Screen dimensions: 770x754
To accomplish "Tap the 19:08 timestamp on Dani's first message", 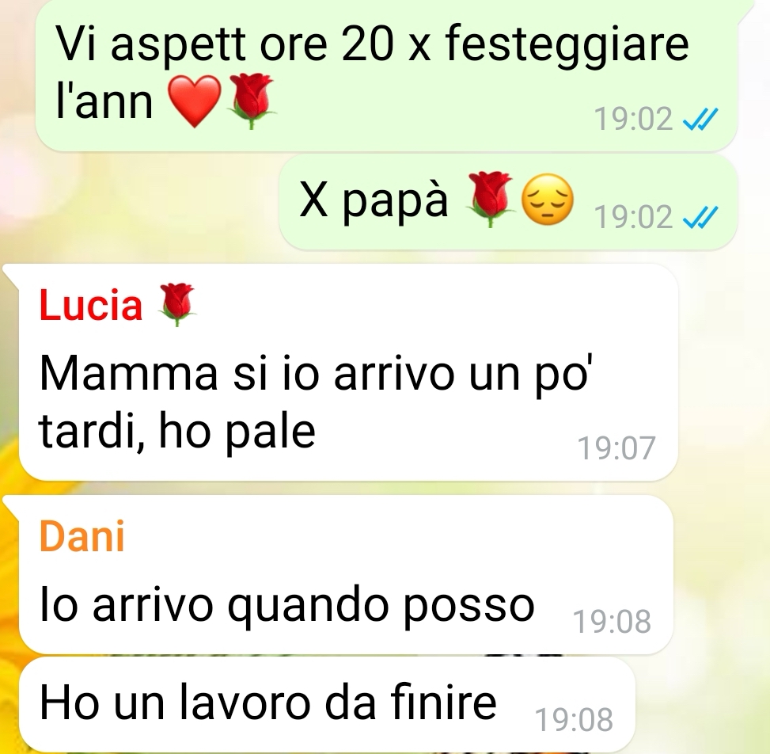I will pos(612,621).
